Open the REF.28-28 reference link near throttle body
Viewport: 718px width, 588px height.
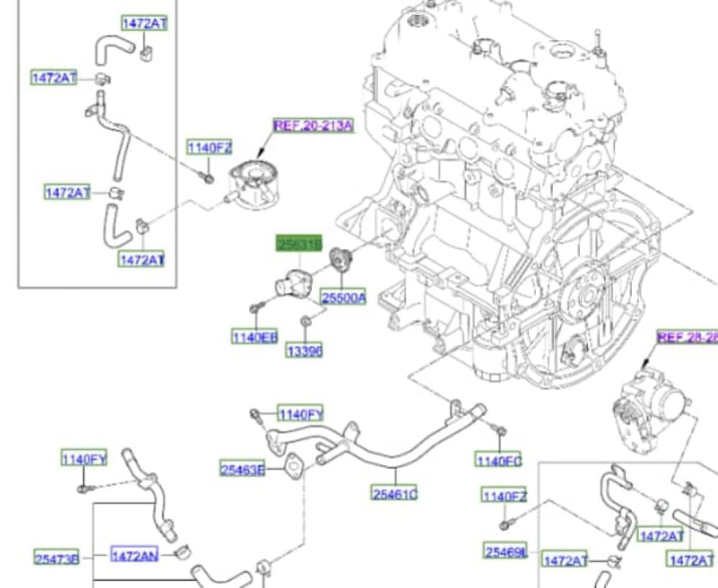tap(688, 337)
